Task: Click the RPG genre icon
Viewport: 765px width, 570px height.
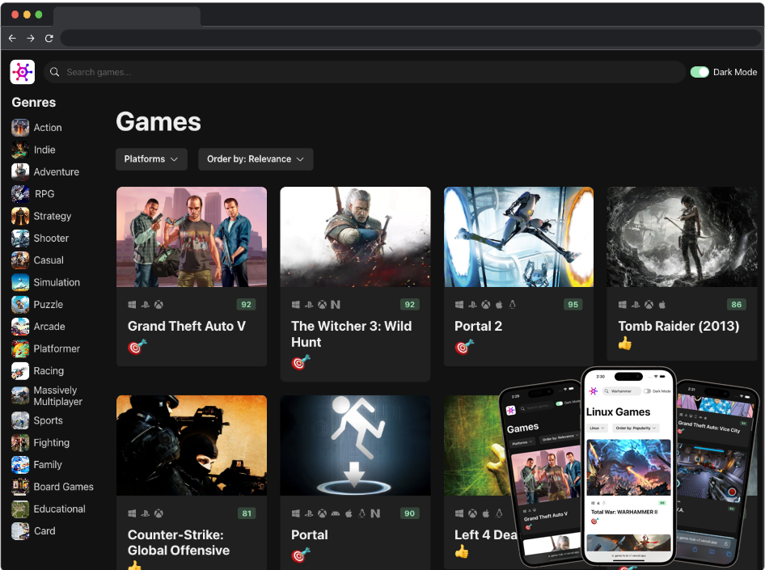Action: tap(20, 194)
